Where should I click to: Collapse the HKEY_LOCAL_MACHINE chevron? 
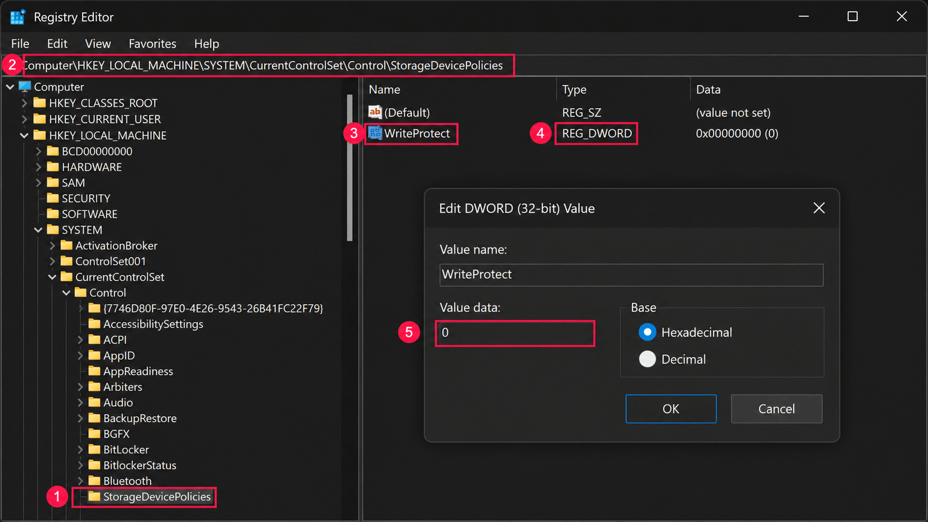tap(24, 135)
